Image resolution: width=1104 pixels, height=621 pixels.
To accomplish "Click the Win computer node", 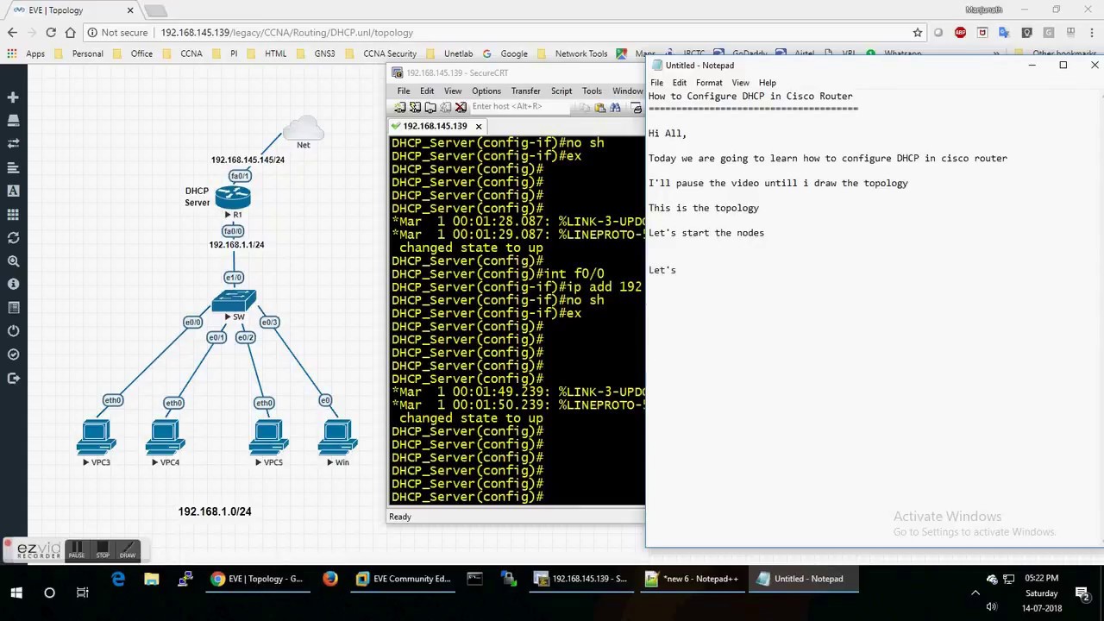I will coord(337,438).
